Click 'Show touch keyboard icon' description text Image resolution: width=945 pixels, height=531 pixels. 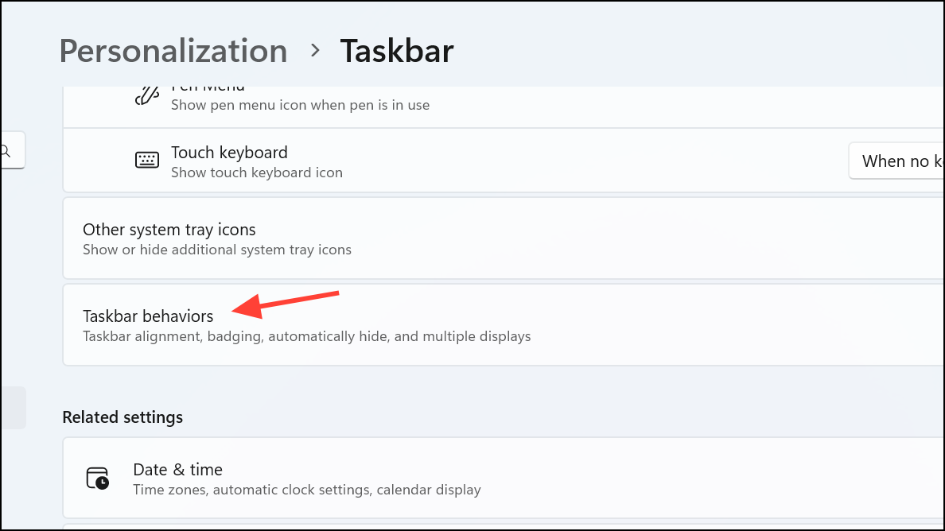[x=257, y=172]
